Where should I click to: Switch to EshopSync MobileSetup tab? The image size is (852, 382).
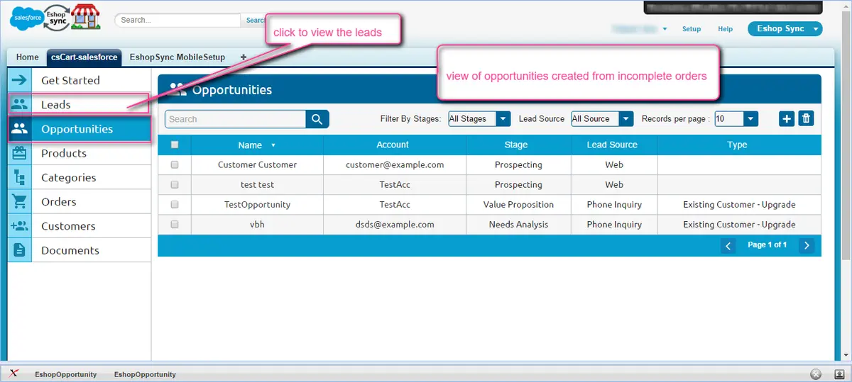[177, 57]
